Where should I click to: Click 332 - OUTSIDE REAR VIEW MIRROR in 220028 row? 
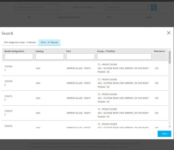tap(123, 83)
